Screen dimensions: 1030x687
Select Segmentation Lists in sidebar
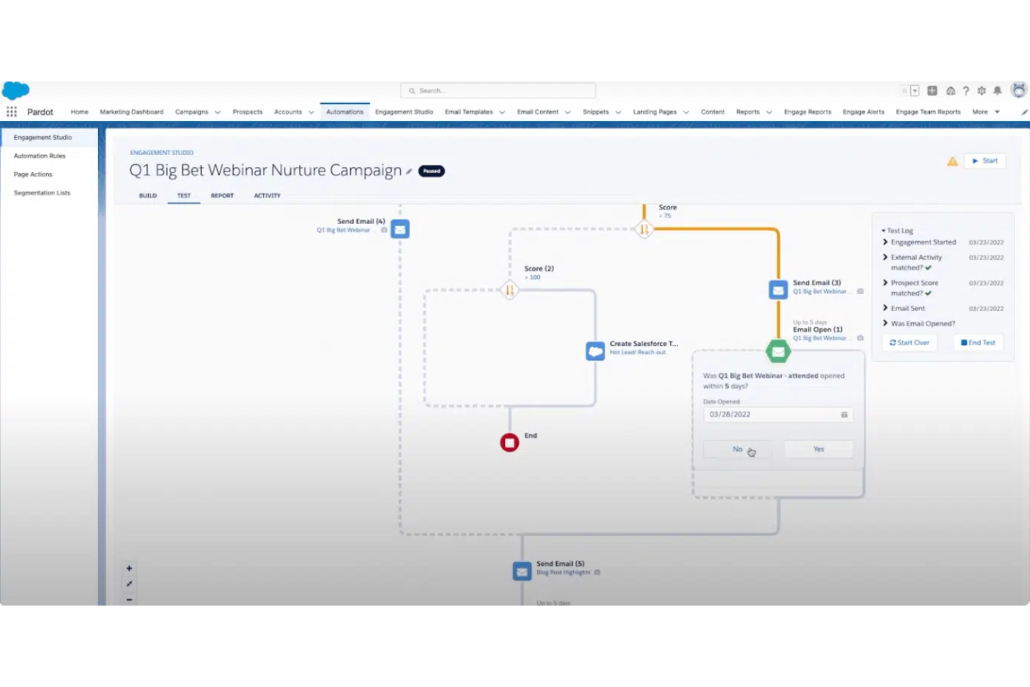pyautogui.click(x=42, y=193)
